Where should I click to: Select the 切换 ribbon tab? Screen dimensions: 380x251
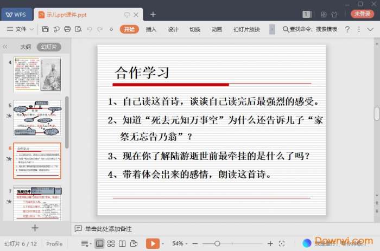click(194, 29)
